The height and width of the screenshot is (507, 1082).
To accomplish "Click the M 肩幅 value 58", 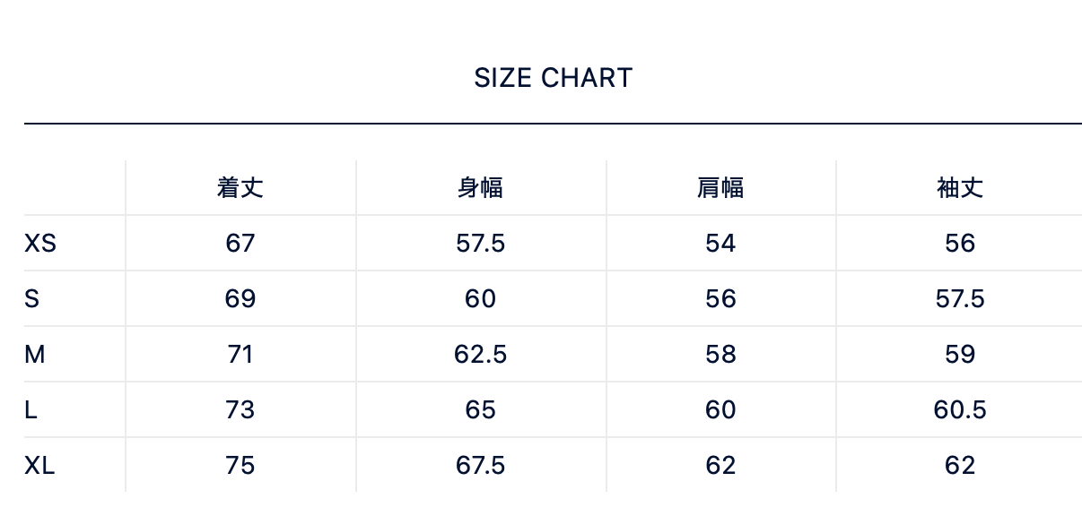I will 720,354.
